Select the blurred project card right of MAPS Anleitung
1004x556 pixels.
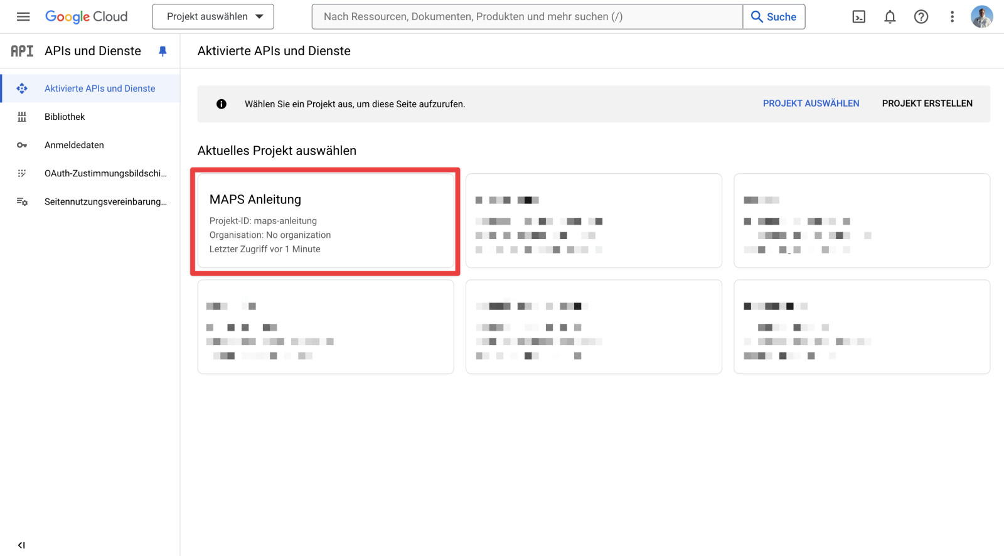[594, 221]
